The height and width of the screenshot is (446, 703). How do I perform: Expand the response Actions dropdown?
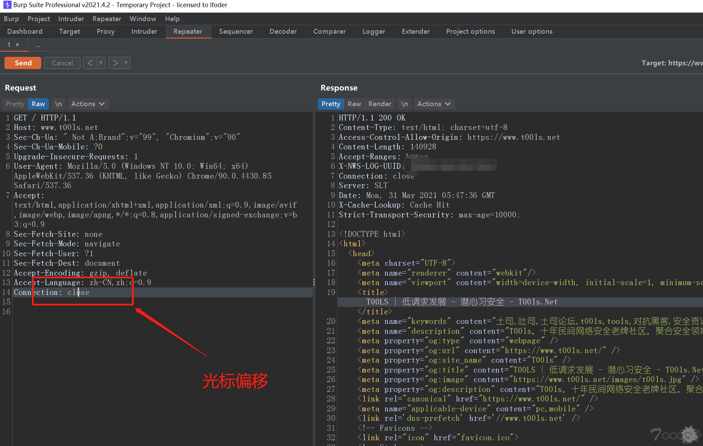pos(434,104)
